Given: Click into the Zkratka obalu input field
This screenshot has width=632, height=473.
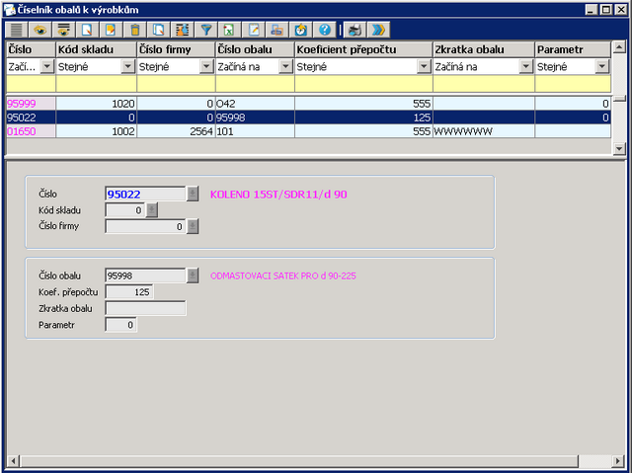Looking at the screenshot, I should pos(145,308).
